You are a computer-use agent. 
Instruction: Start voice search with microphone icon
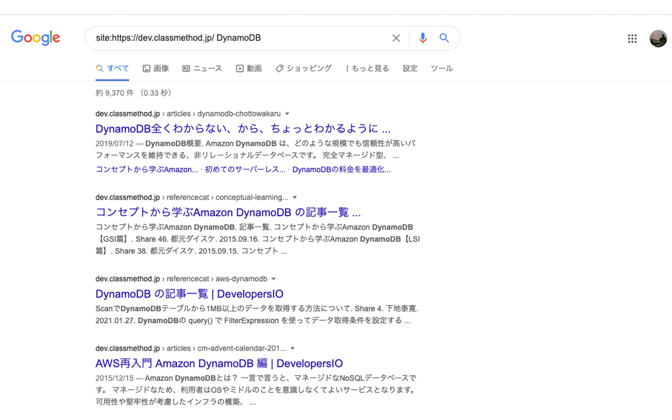423,38
